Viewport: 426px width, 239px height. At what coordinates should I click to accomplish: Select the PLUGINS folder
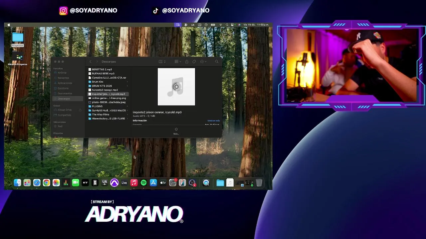pyautogui.click(x=97, y=106)
